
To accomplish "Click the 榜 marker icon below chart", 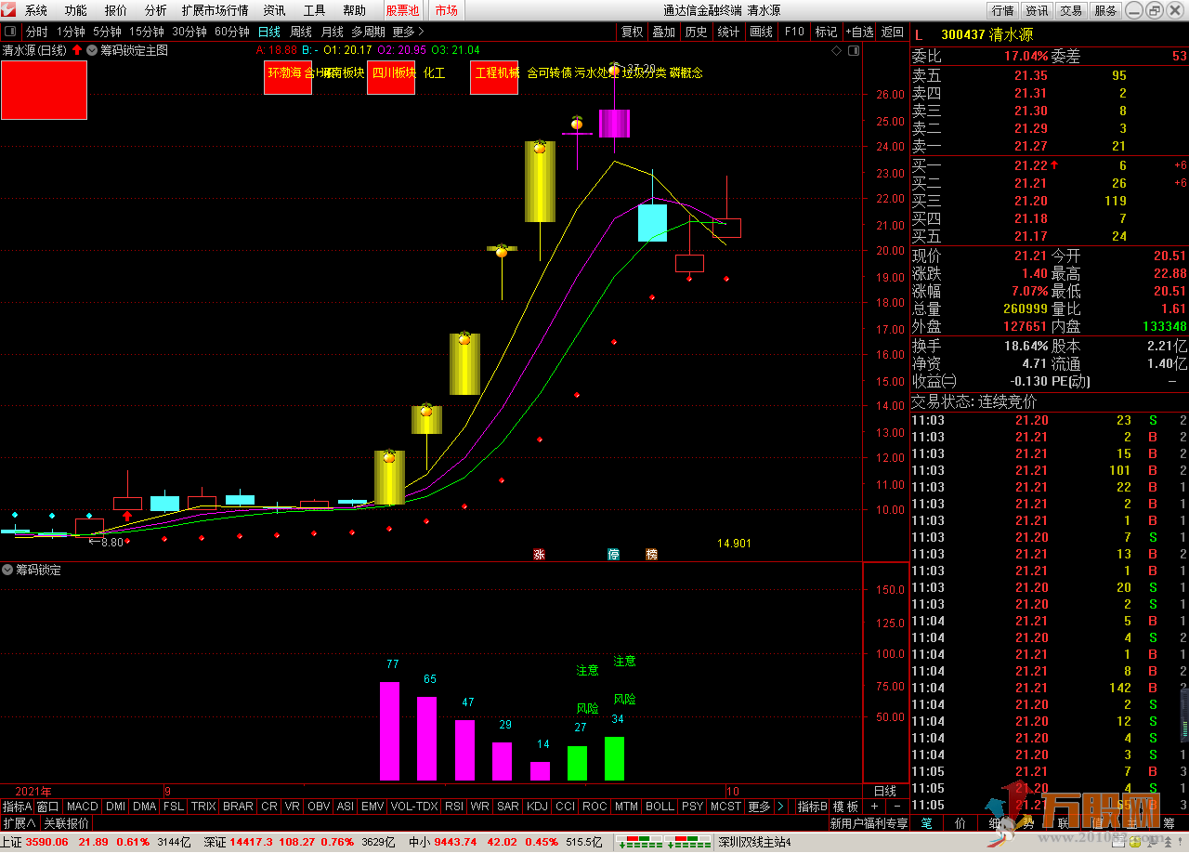I will click(x=651, y=554).
